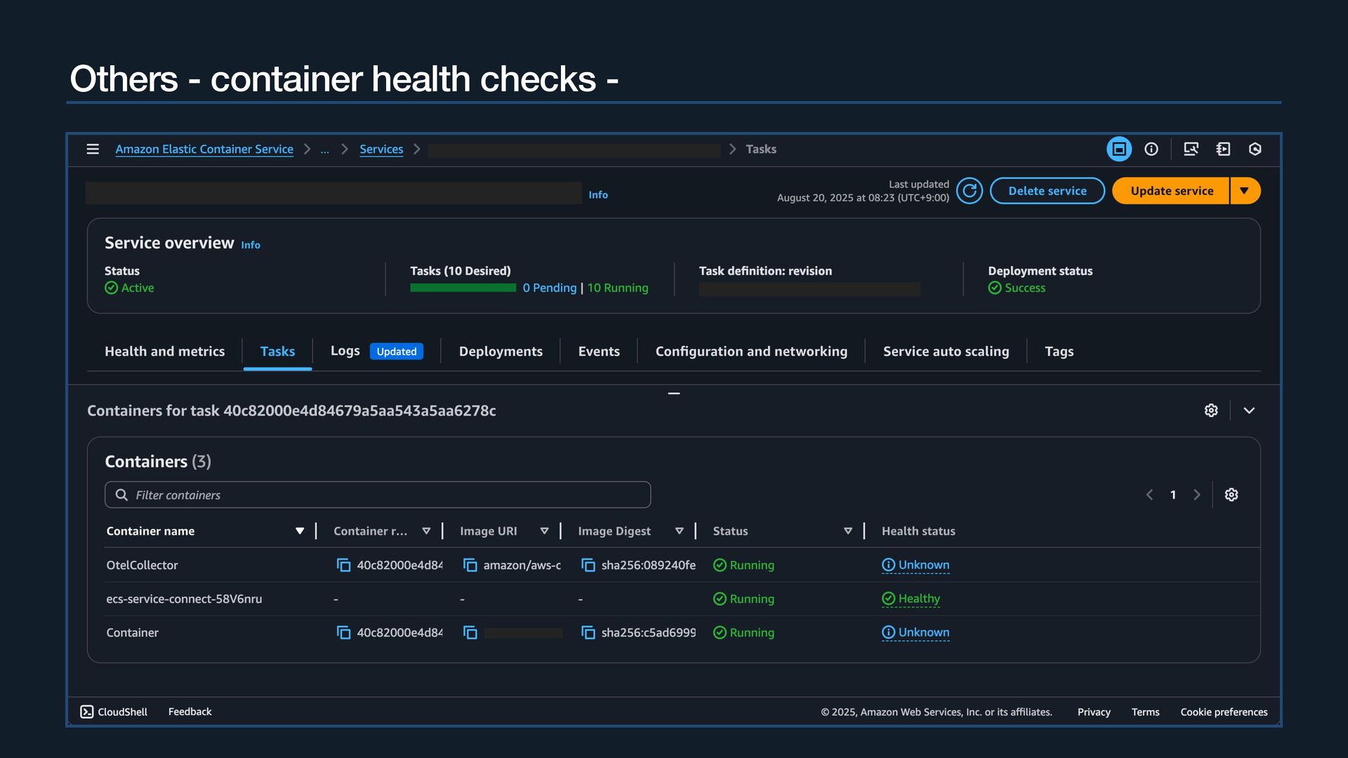Copy OtelCollector image URI

470,565
